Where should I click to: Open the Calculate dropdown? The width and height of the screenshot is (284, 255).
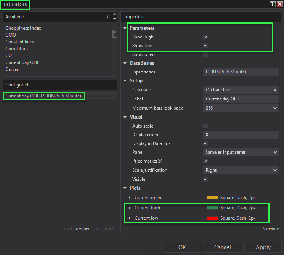[241, 90]
